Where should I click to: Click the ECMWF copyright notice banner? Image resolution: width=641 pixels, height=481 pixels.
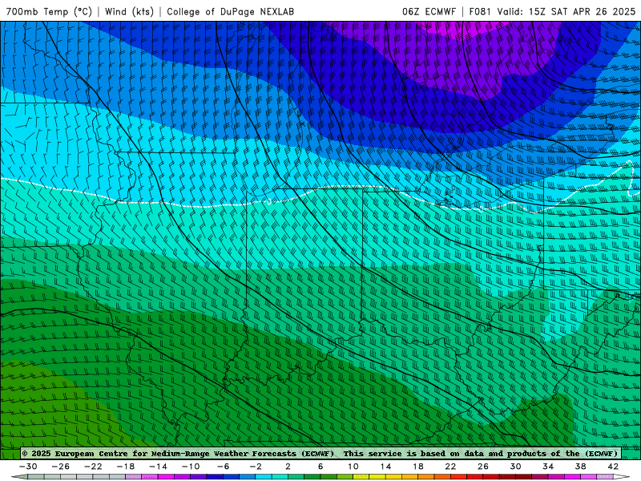[320, 453]
